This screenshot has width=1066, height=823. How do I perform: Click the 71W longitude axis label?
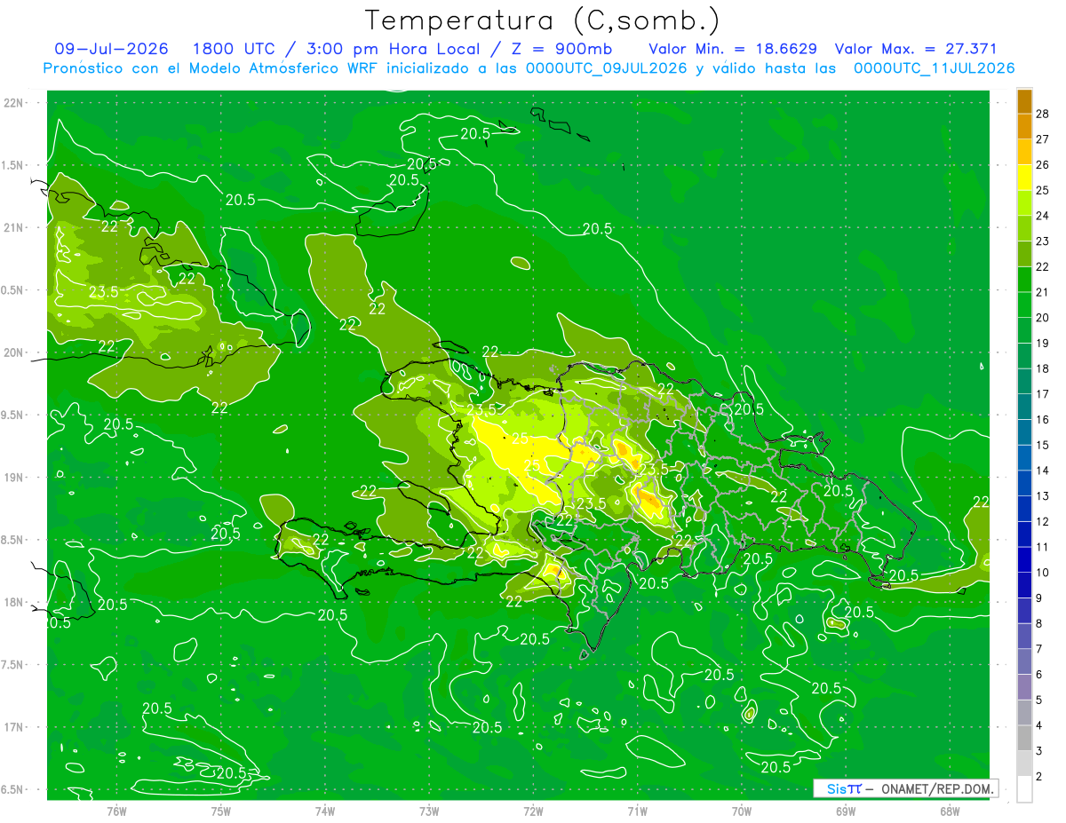(638, 811)
